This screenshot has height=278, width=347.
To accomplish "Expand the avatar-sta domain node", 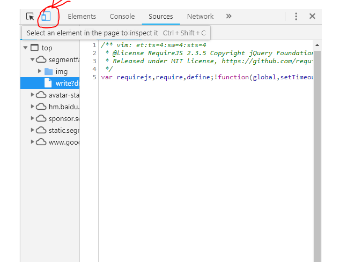I will click(x=32, y=95).
